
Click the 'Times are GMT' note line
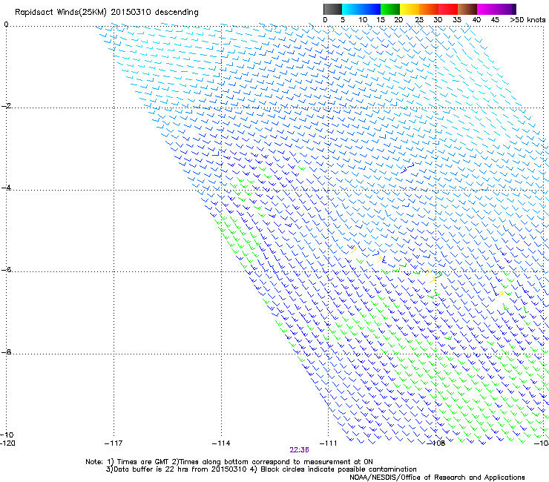(x=229, y=462)
